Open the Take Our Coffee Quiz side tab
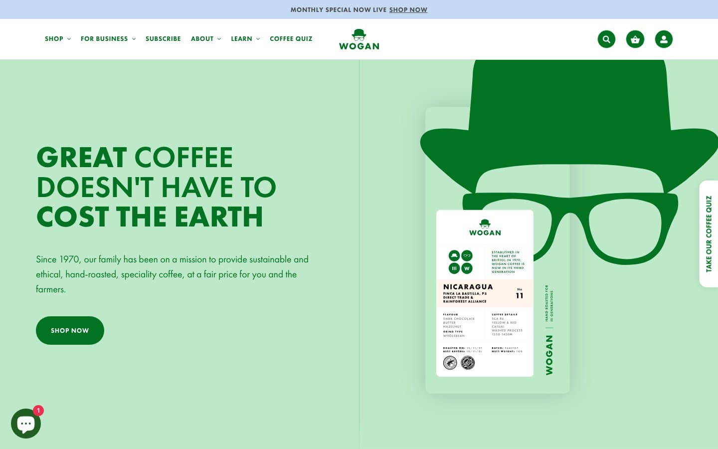 click(x=709, y=233)
